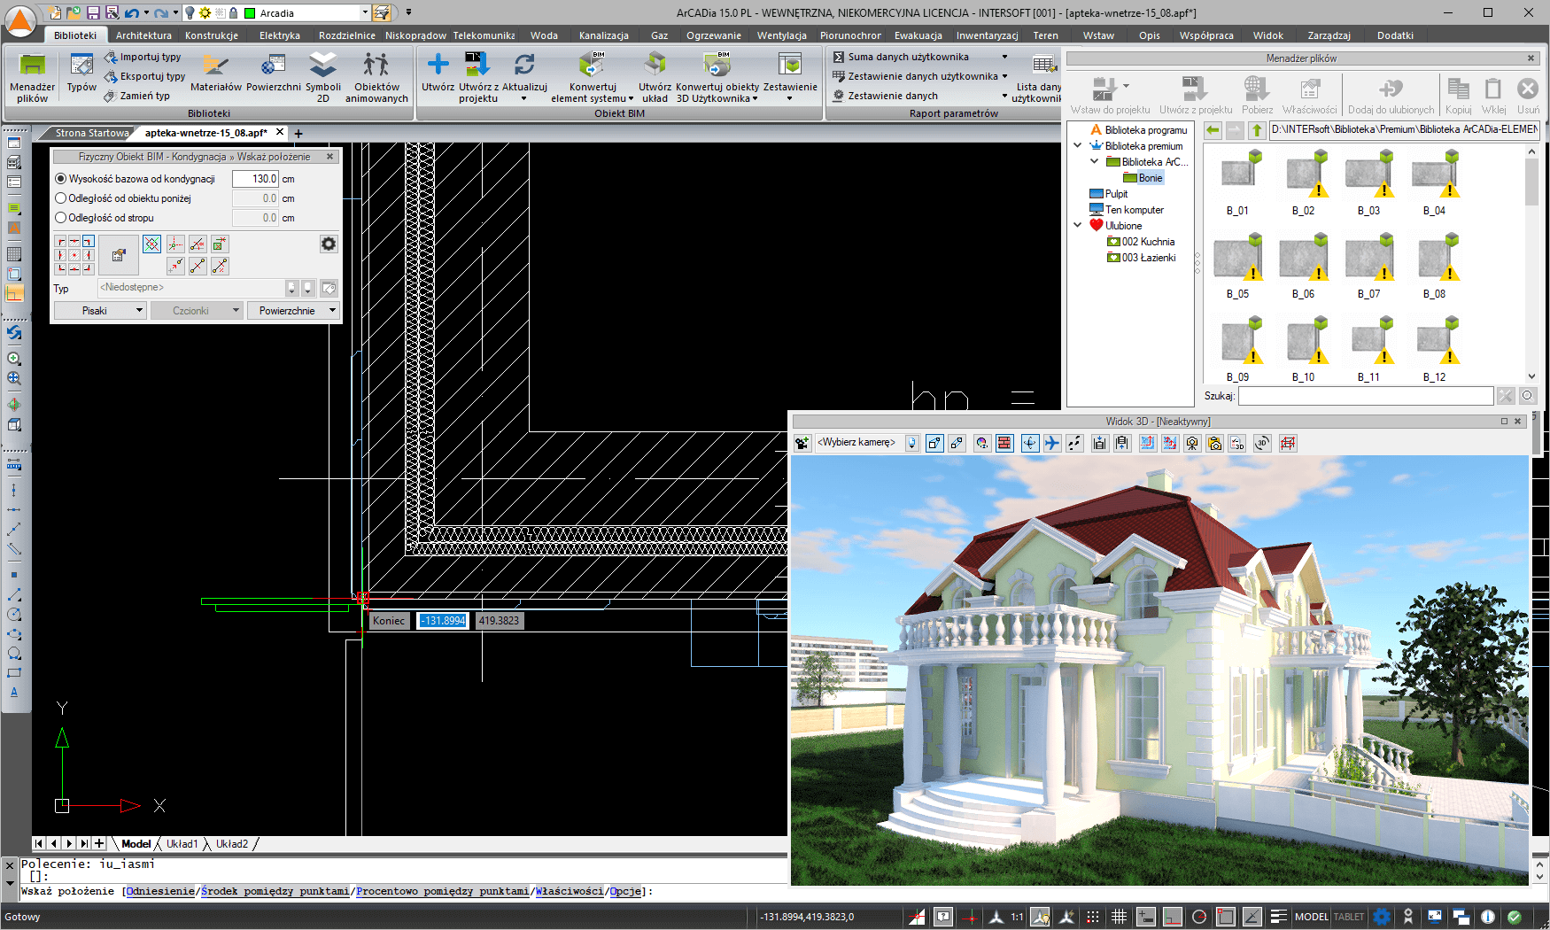Click the Odniesienie command-line option

click(160, 891)
